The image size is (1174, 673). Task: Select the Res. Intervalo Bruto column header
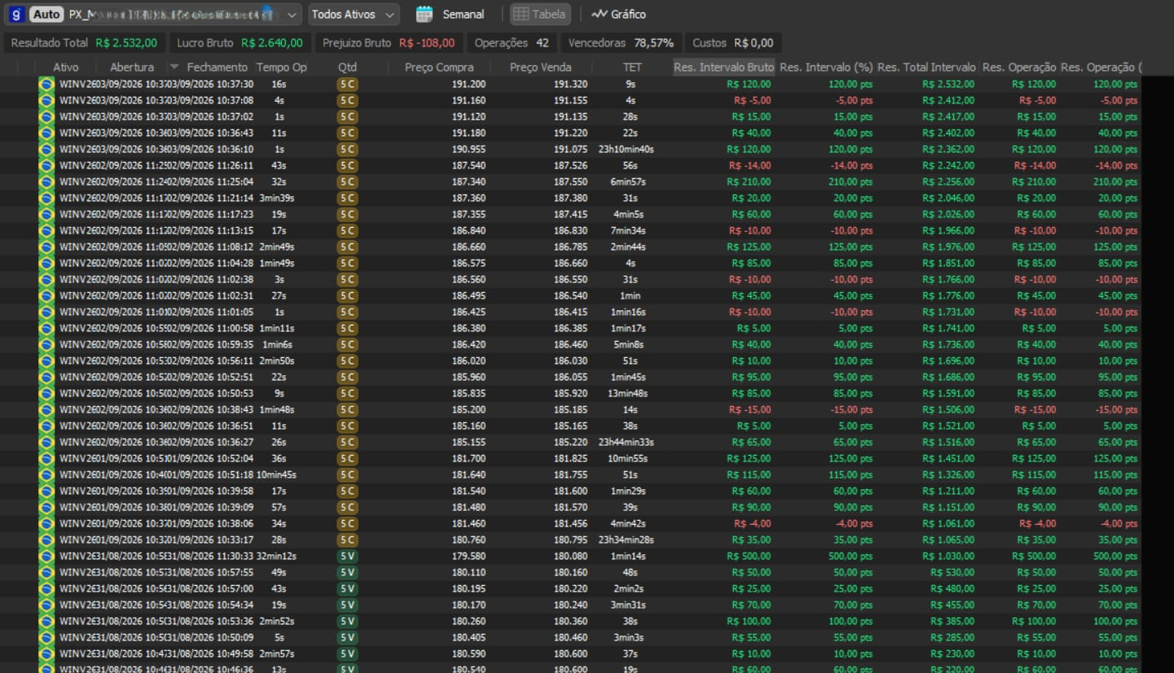click(724, 68)
